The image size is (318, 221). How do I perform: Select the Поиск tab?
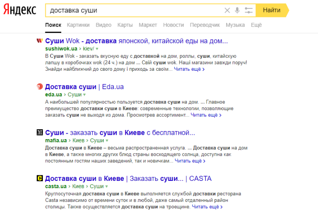pyautogui.click(x=53, y=25)
